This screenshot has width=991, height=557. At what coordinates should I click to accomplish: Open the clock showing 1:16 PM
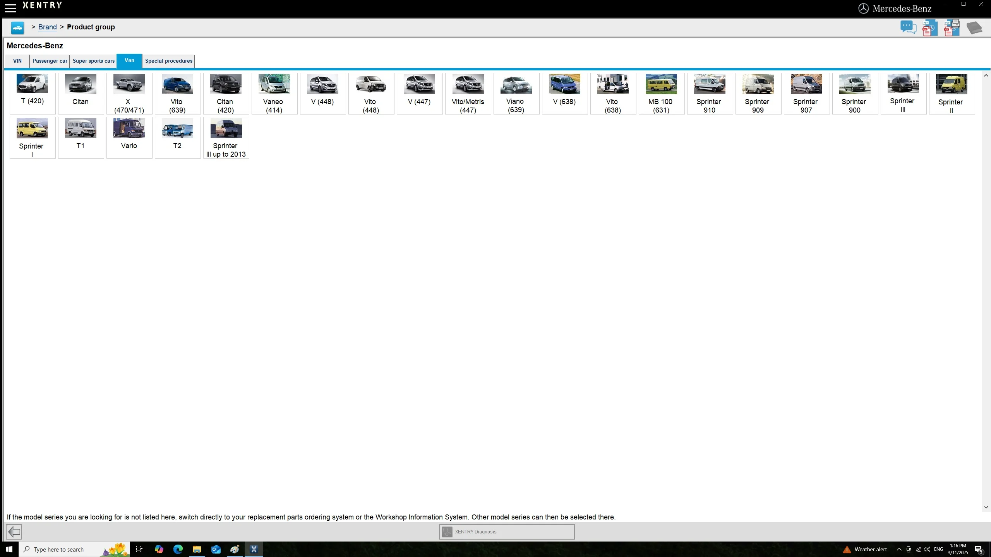pyautogui.click(x=958, y=549)
